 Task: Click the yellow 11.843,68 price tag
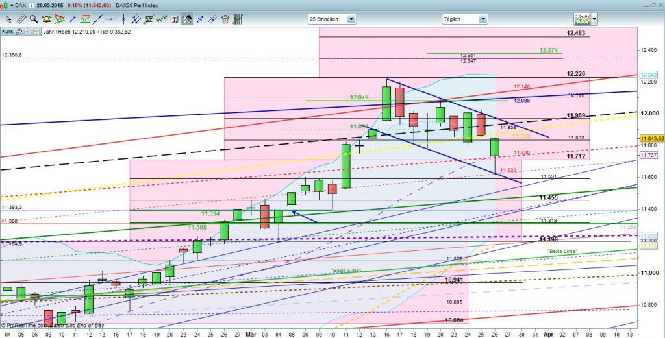click(x=652, y=139)
